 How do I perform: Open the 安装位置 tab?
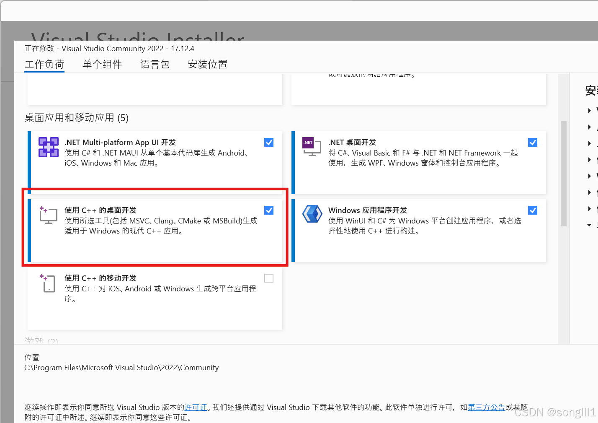(x=207, y=64)
